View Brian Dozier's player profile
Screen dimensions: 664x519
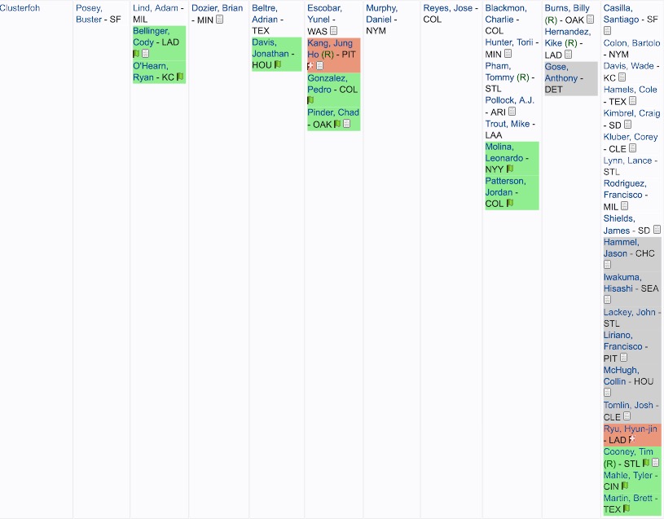coord(218,7)
